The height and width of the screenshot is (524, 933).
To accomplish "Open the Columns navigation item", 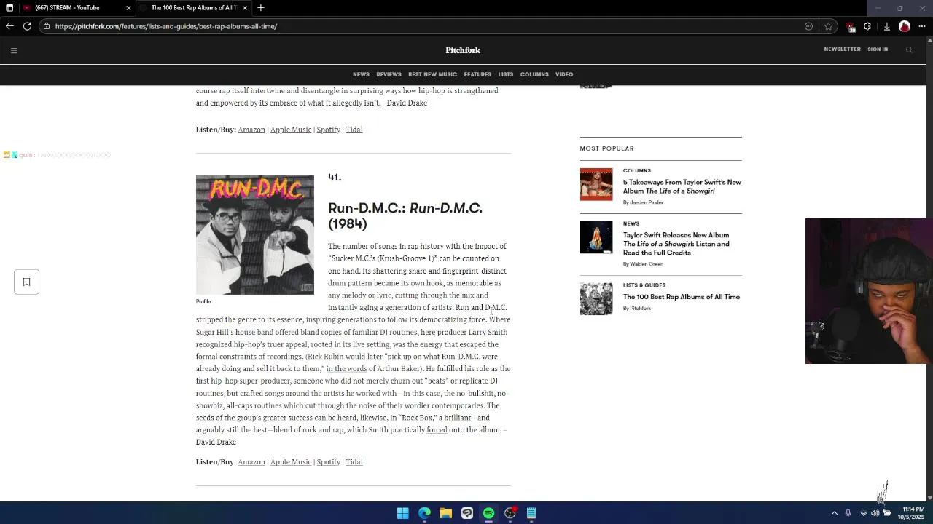I will point(534,74).
